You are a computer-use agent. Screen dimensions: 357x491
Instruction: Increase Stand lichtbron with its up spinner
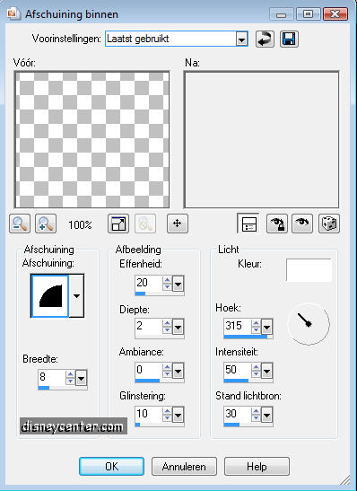tap(257, 411)
